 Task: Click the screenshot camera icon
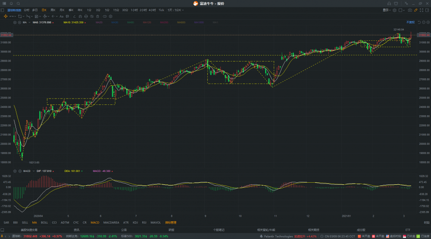click(409, 9)
